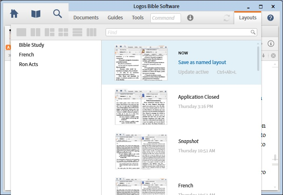Click in the Command input box
Image resolution: width=283 pixels, height=195 pixels.
click(x=166, y=18)
